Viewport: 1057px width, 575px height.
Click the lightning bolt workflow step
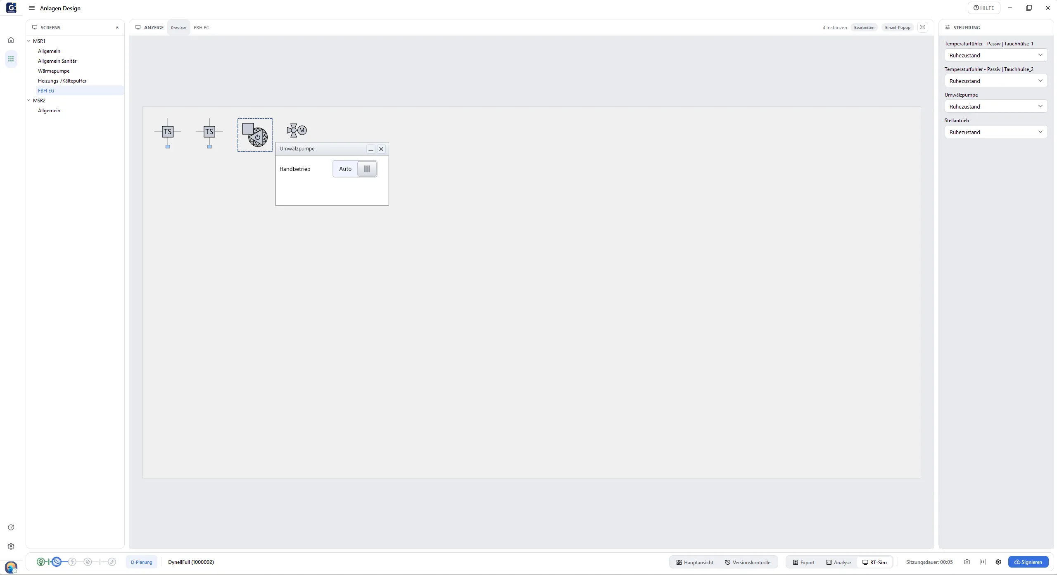tap(72, 562)
